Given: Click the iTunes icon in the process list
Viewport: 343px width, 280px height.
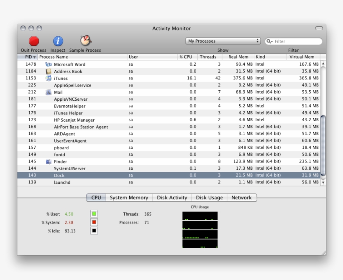Looking at the screenshot, I should coord(48,78).
